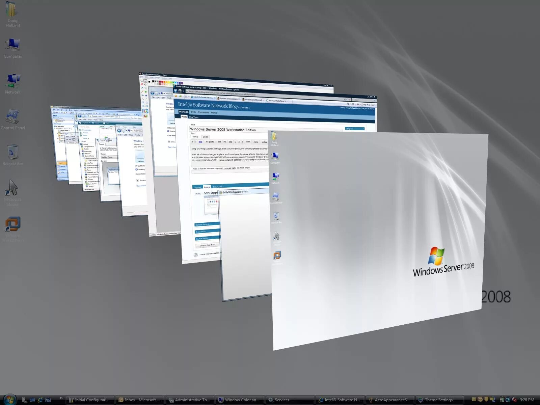This screenshot has width=540, height=405.
Task: Click Browse All tab in upload section
Action: (218, 187)
